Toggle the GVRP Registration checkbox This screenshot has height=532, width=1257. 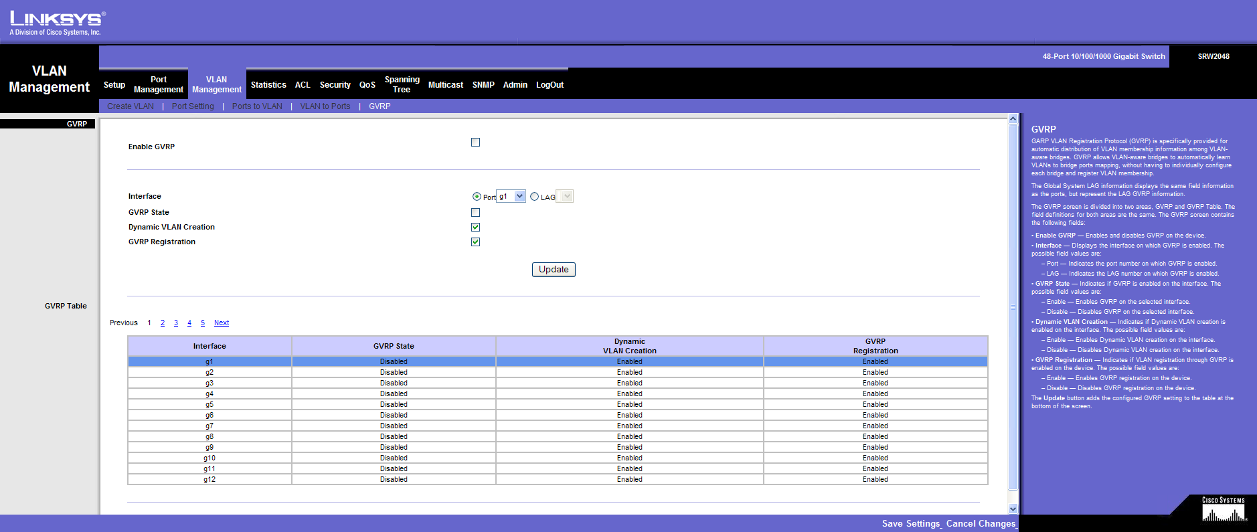(x=475, y=242)
